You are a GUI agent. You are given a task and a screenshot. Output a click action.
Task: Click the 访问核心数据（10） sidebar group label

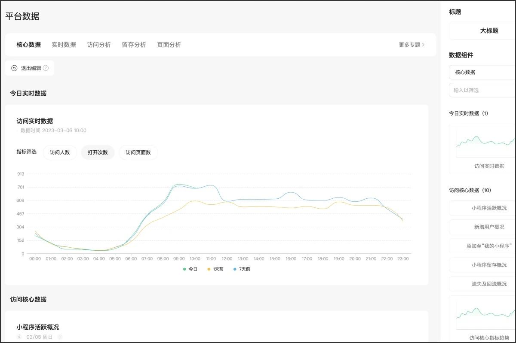point(470,190)
